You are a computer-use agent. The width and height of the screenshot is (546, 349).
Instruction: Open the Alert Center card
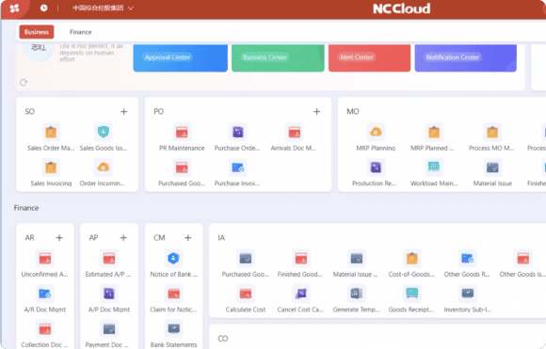(x=369, y=57)
